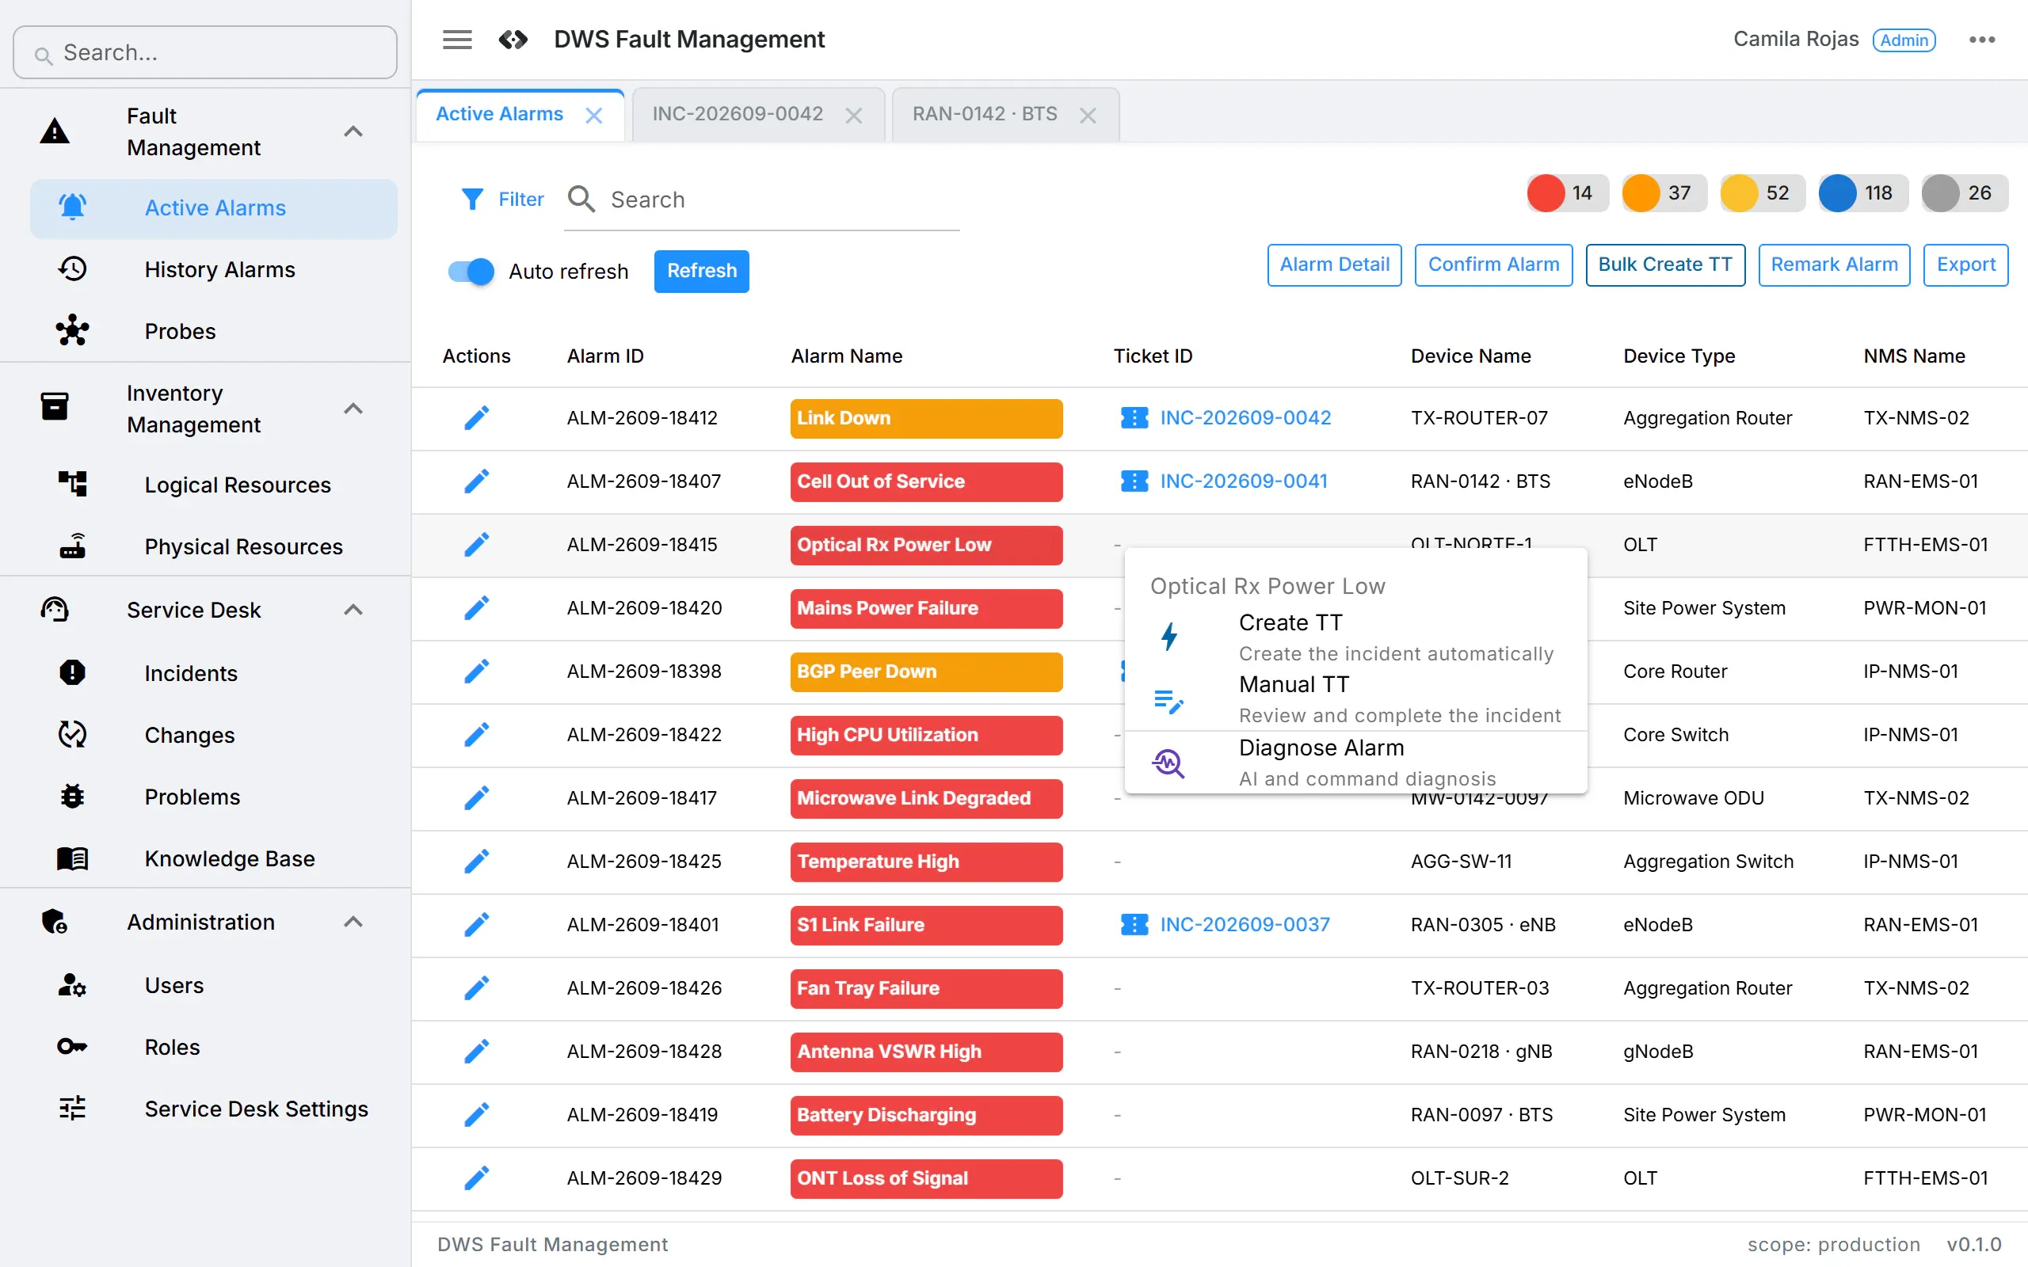Click the alarm table Search field
The height and width of the screenshot is (1267, 2028).
(x=762, y=200)
